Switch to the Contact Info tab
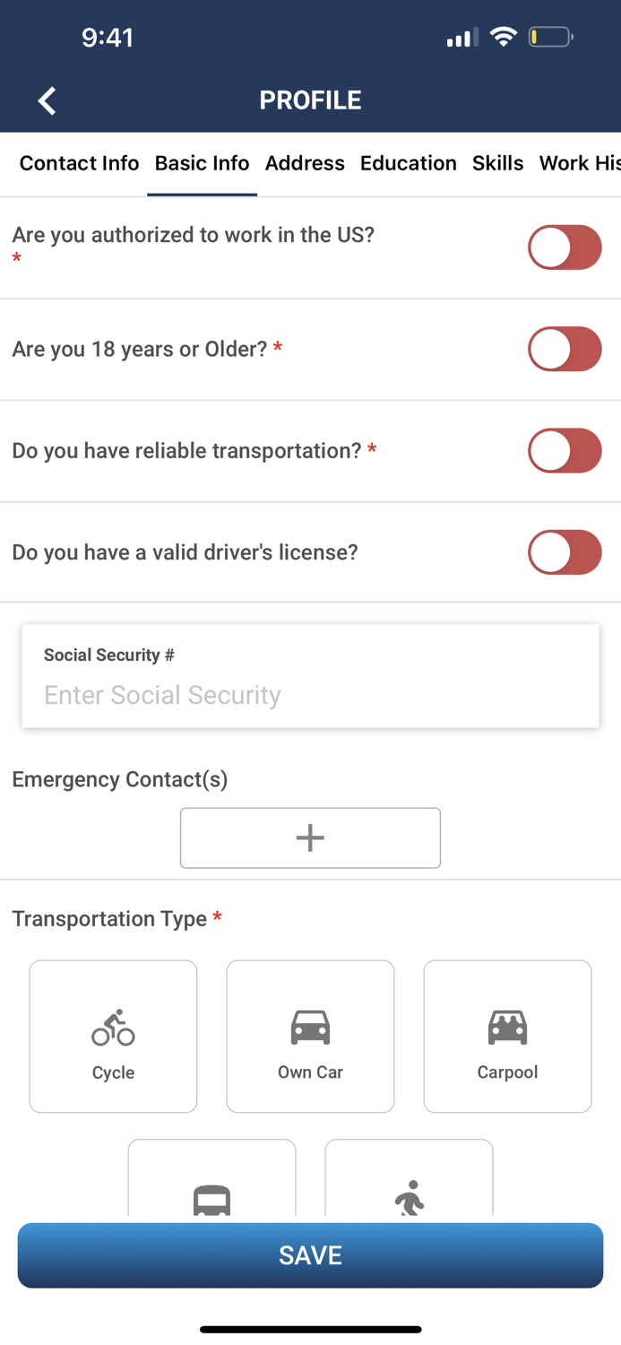Image resolution: width=621 pixels, height=1345 pixels. click(x=79, y=163)
